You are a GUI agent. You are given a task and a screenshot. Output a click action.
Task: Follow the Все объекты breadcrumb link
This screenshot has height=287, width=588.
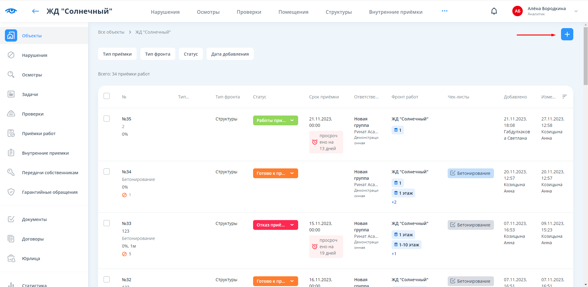tap(111, 32)
